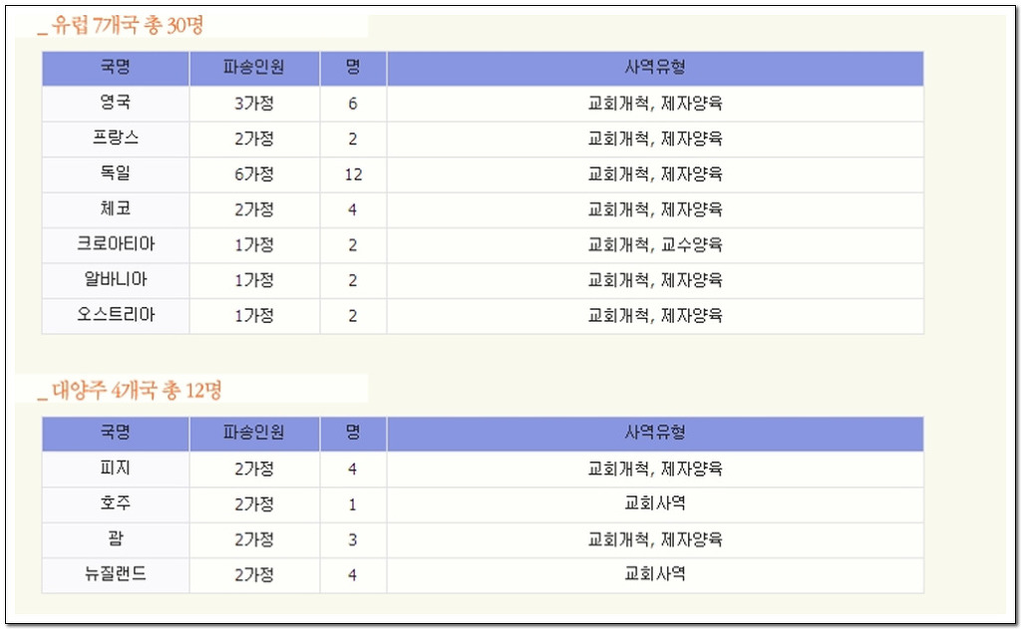1021x629 pixels.
Task: Click the 체코 country cell
Action: click(116, 209)
